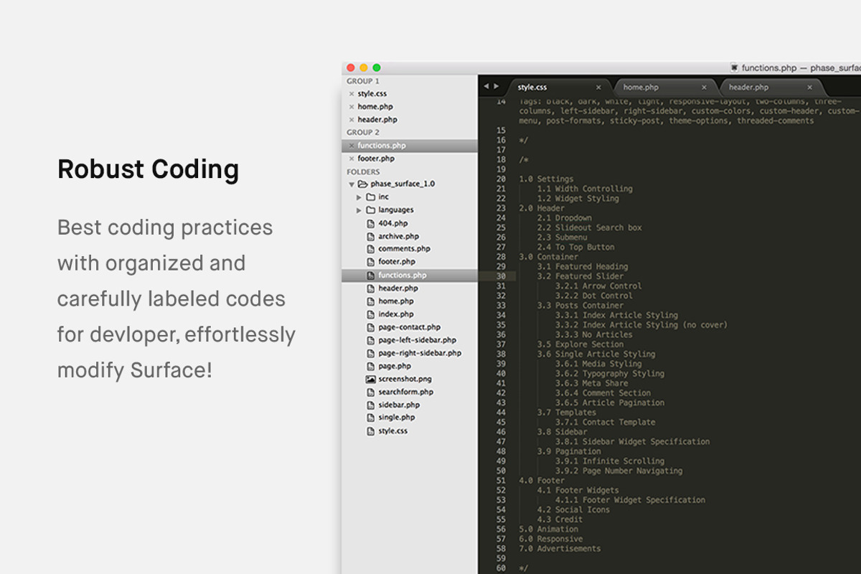Close functions.php in the Group 2 list
Viewport: 861px width, 574px height.
pyautogui.click(x=351, y=146)
